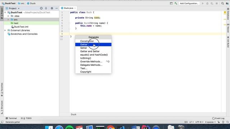Click the Run with Coverage icon
Viewport: 230px width, 129px height.
click(x=212, y=3)
